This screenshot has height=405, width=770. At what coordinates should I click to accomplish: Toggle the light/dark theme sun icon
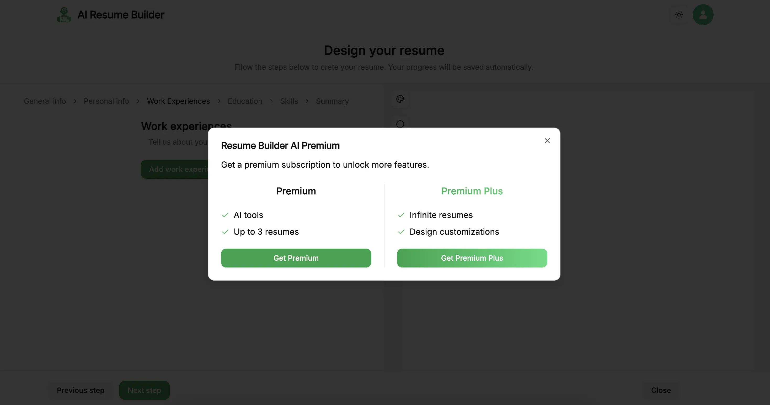[679, 15]
